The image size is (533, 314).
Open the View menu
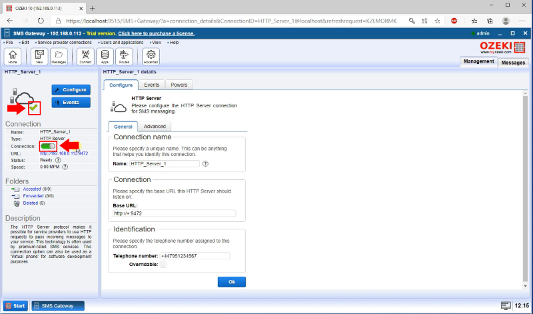coord(156,43)
